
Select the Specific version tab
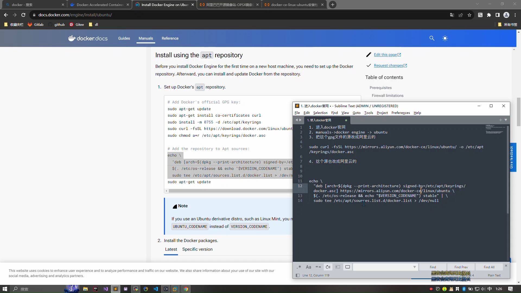click(x=197, y=249)
